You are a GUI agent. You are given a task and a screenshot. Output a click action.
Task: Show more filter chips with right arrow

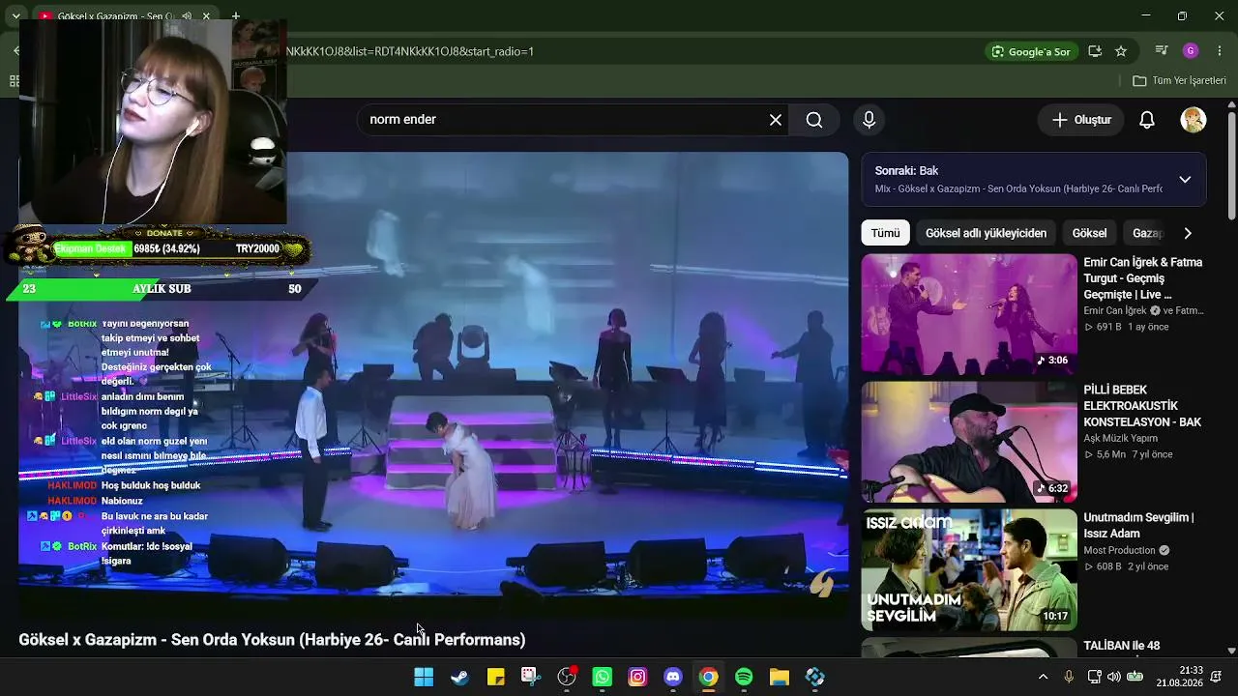[x=1188, y=233]
